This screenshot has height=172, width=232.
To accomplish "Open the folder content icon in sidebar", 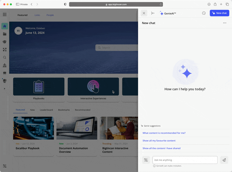I will click(5, 34).
